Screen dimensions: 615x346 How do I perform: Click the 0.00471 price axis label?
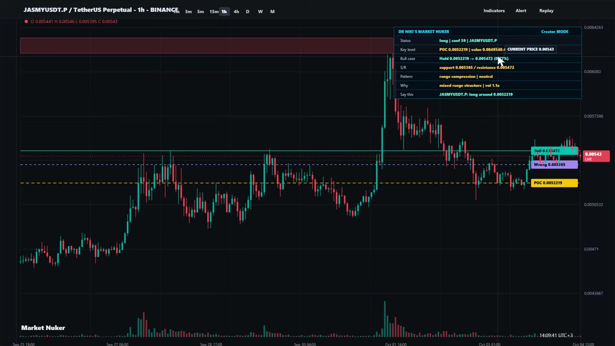click(591, 249)
